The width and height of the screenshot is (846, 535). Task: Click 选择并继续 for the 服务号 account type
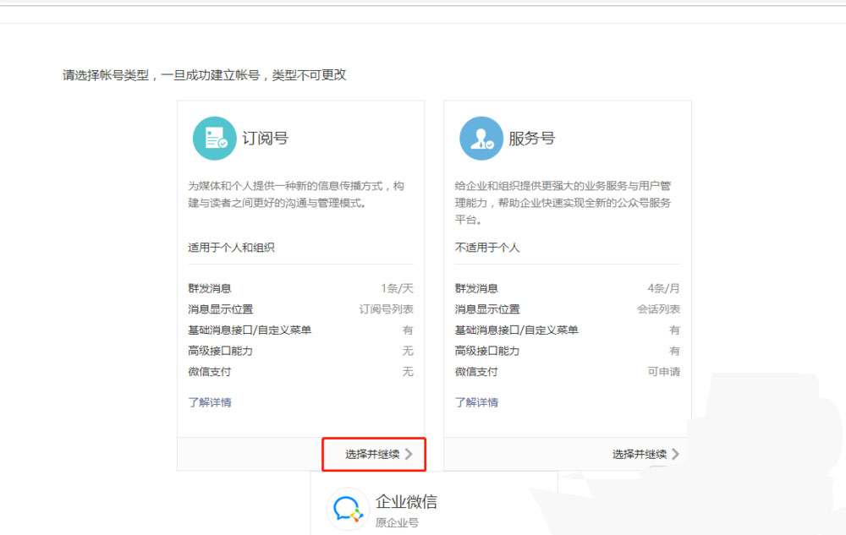tap(640, 454)
